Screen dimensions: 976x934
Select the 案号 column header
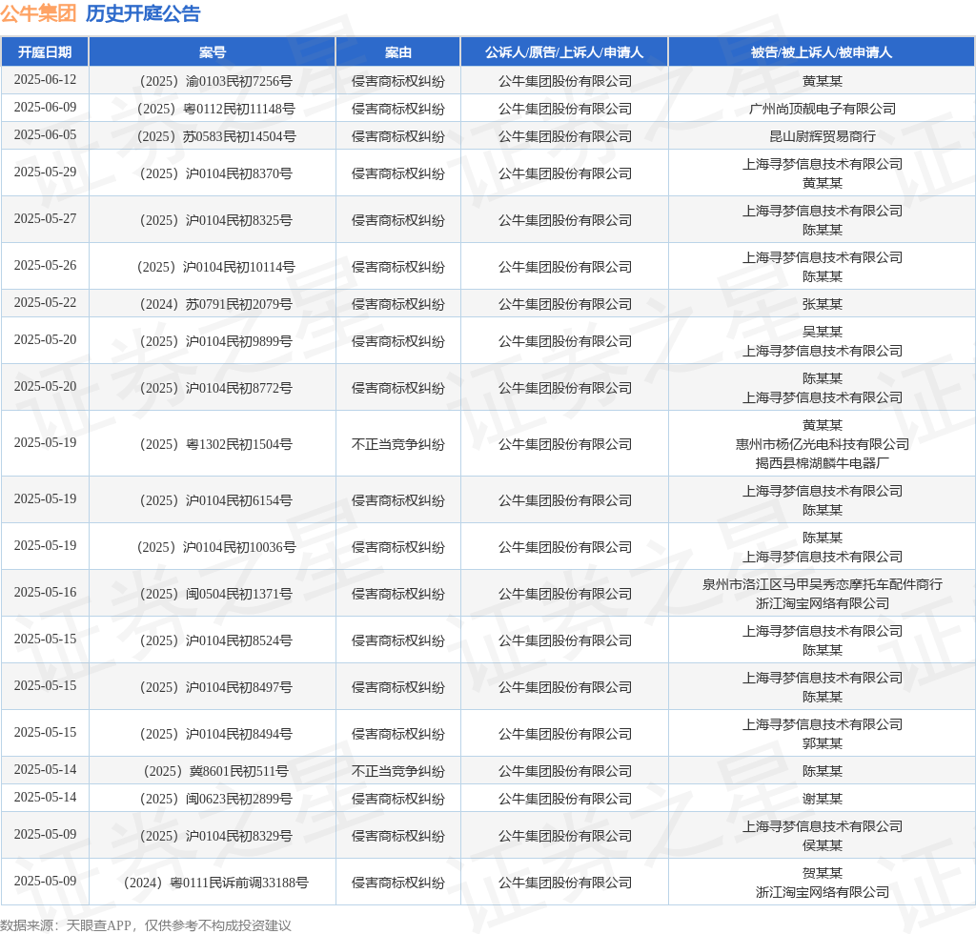(x=213, y=52)
